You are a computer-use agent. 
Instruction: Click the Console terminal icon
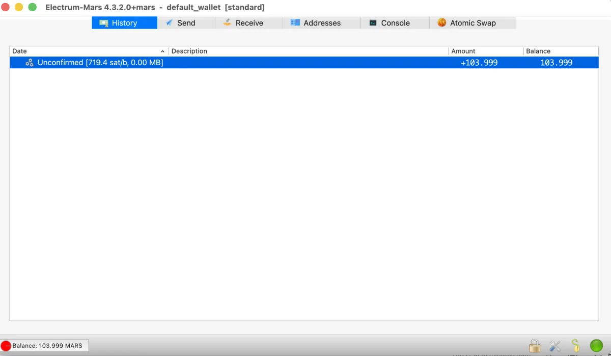[373, 23]
